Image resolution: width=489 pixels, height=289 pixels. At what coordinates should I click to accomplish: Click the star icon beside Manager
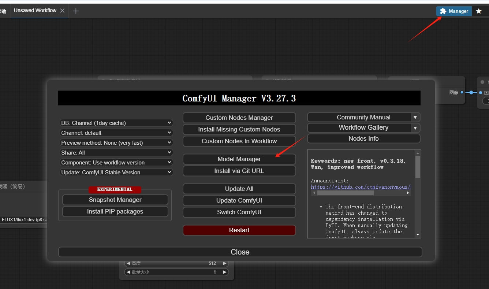(x=479, y=11)
